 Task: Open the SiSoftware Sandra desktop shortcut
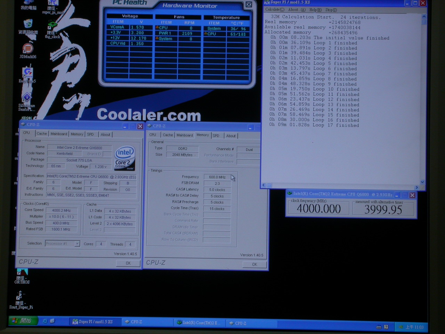pyautogui.click(x=27, y=102)
